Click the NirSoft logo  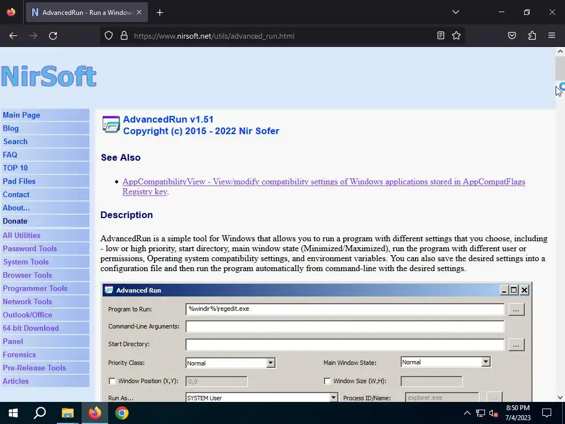pos(49,76)
